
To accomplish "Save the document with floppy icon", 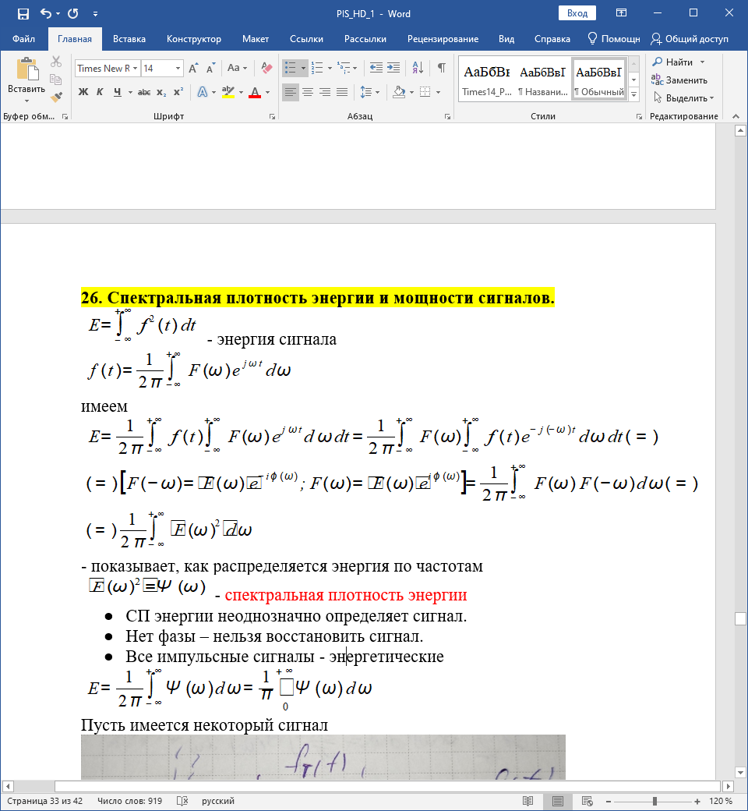I will 23,14.
